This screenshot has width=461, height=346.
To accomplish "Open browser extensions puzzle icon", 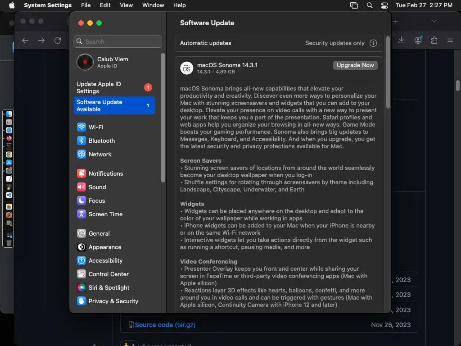I will tap(434, 40).
